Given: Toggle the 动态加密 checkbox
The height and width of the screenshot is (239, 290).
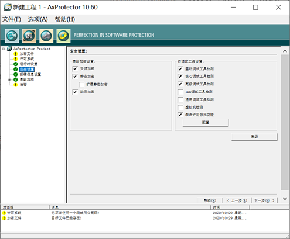Looking at the screenshot, I should (x=75, y=92).
